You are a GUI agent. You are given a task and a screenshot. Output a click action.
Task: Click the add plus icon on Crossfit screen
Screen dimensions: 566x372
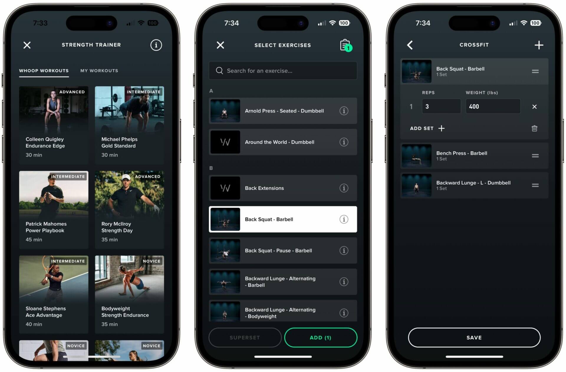coord(539,45)
